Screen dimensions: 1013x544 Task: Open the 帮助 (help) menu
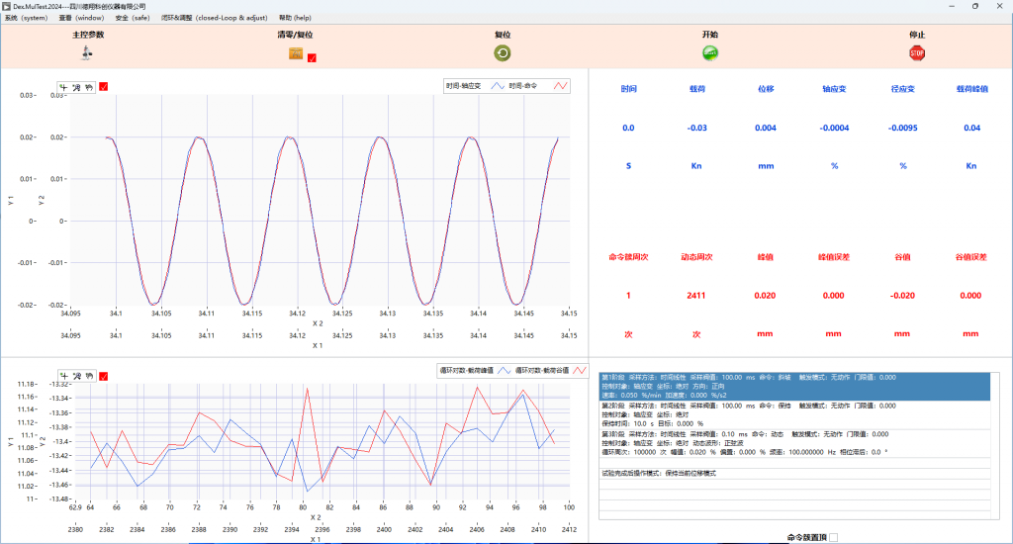tap(295, 18)
